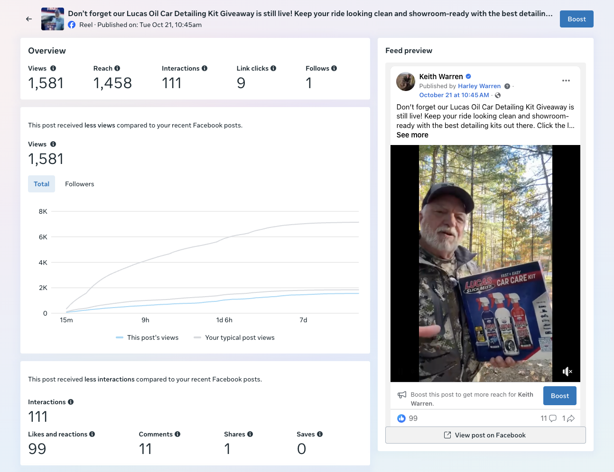Click the Likes and reactions value 99

(x=37, y=449)
